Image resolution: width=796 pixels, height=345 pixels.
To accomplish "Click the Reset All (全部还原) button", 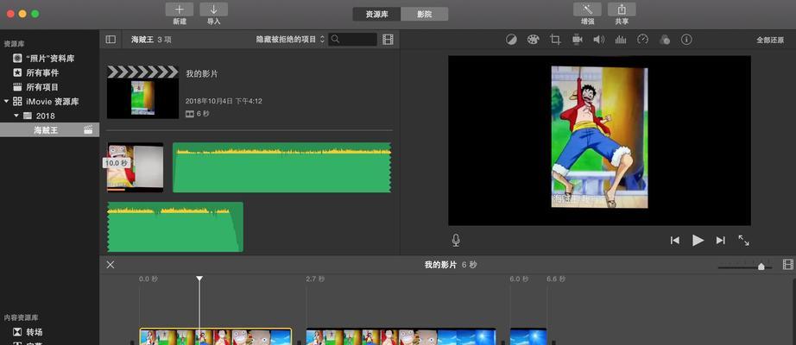I will point(770,40).
